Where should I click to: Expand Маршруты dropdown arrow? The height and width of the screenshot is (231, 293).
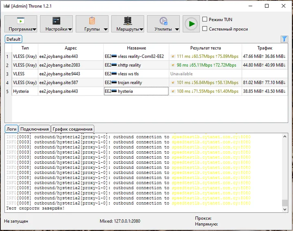(142, 30)
